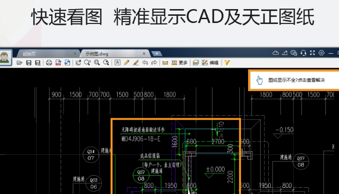Screen dimensions: 339x194
Task: Save the drawing with the floppy disk icon
Action: coord(28,63)
